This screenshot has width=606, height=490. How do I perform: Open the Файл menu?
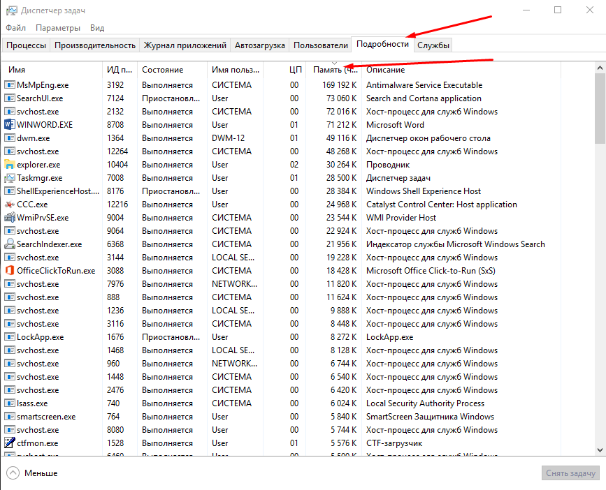pos(16,28)
